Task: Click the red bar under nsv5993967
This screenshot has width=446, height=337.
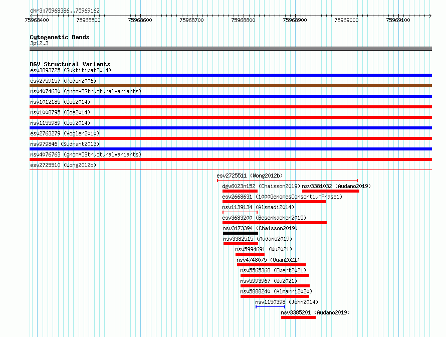Action: tap(275, 286)
